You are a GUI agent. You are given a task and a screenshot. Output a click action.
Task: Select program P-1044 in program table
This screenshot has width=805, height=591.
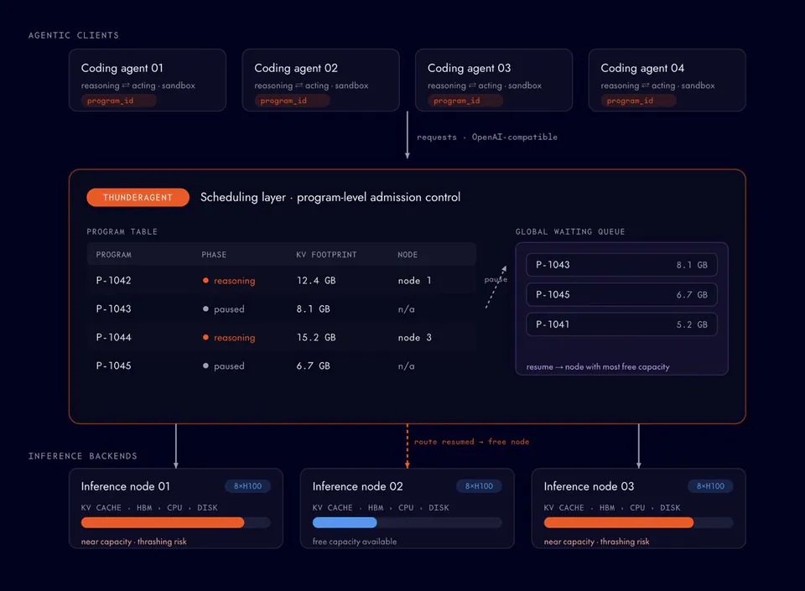click(x=113, y=338)
